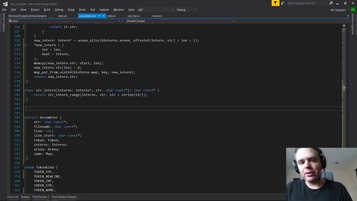
Task: Open the Help menu
Action: pos(131,10)
